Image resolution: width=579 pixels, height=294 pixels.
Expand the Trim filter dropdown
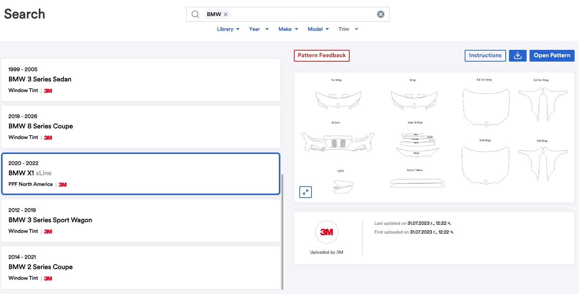pyautogui.click(x=348, y=29)
